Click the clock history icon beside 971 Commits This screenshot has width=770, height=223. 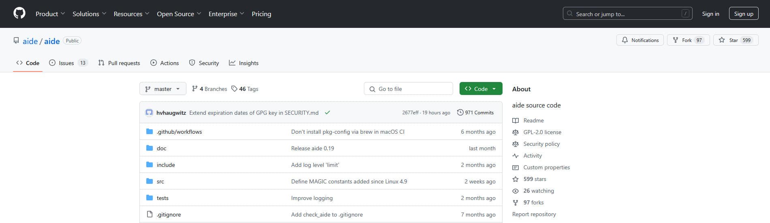pyautogui.click(x=460, y=113)
